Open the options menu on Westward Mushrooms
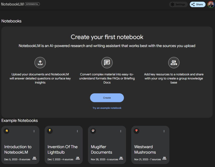Image resolution: width=215 pixels, height=167 pixels. 164,131
